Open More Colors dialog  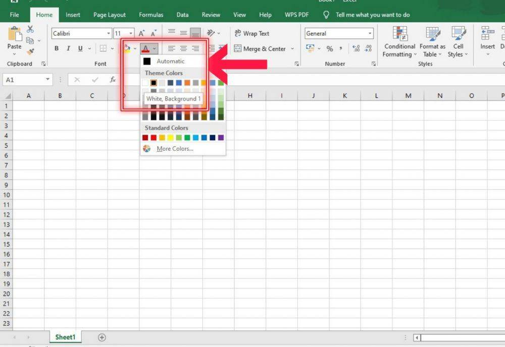pyautogui.click(x=183, y=149)
